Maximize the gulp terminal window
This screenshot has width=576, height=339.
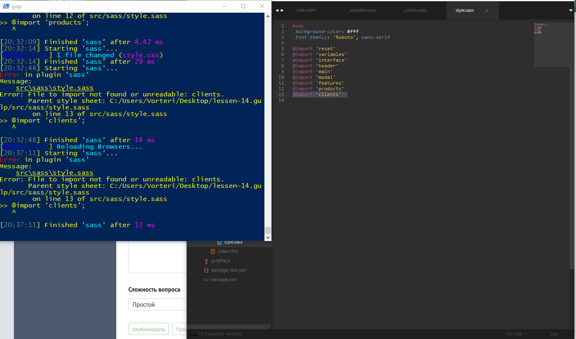click(x=243, y=6)
